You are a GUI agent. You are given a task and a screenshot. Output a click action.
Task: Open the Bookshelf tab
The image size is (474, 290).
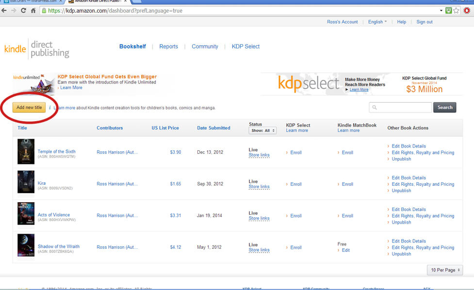[x=132, y=47]
